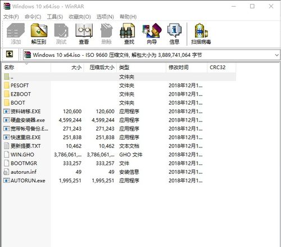The height and width of the screenshot is (247, 281).
Task: Click the WinRAR icon in the title bar
Action: pyautogui.click(x=7, y=6)
